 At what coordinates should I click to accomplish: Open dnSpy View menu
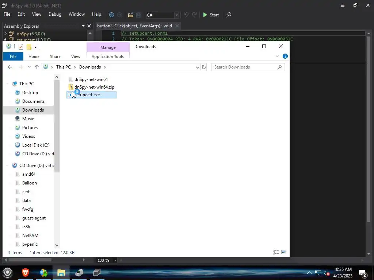[37, 14]
